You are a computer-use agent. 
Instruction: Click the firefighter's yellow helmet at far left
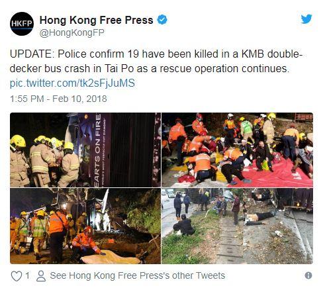(18, 141)
